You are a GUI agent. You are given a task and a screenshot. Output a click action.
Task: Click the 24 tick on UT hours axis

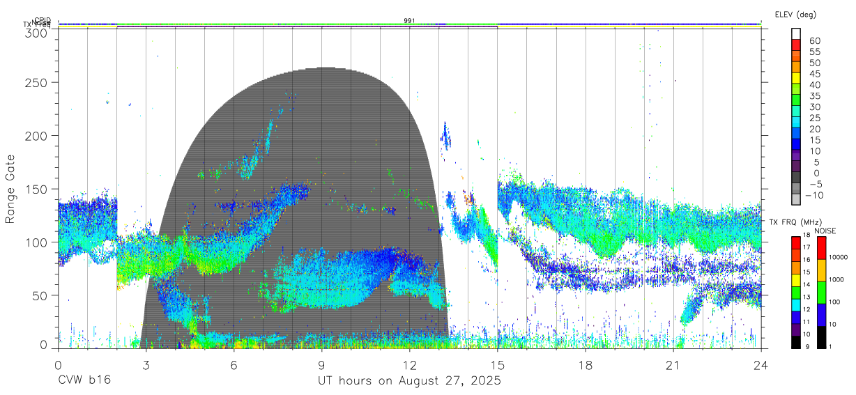point(761,364)
